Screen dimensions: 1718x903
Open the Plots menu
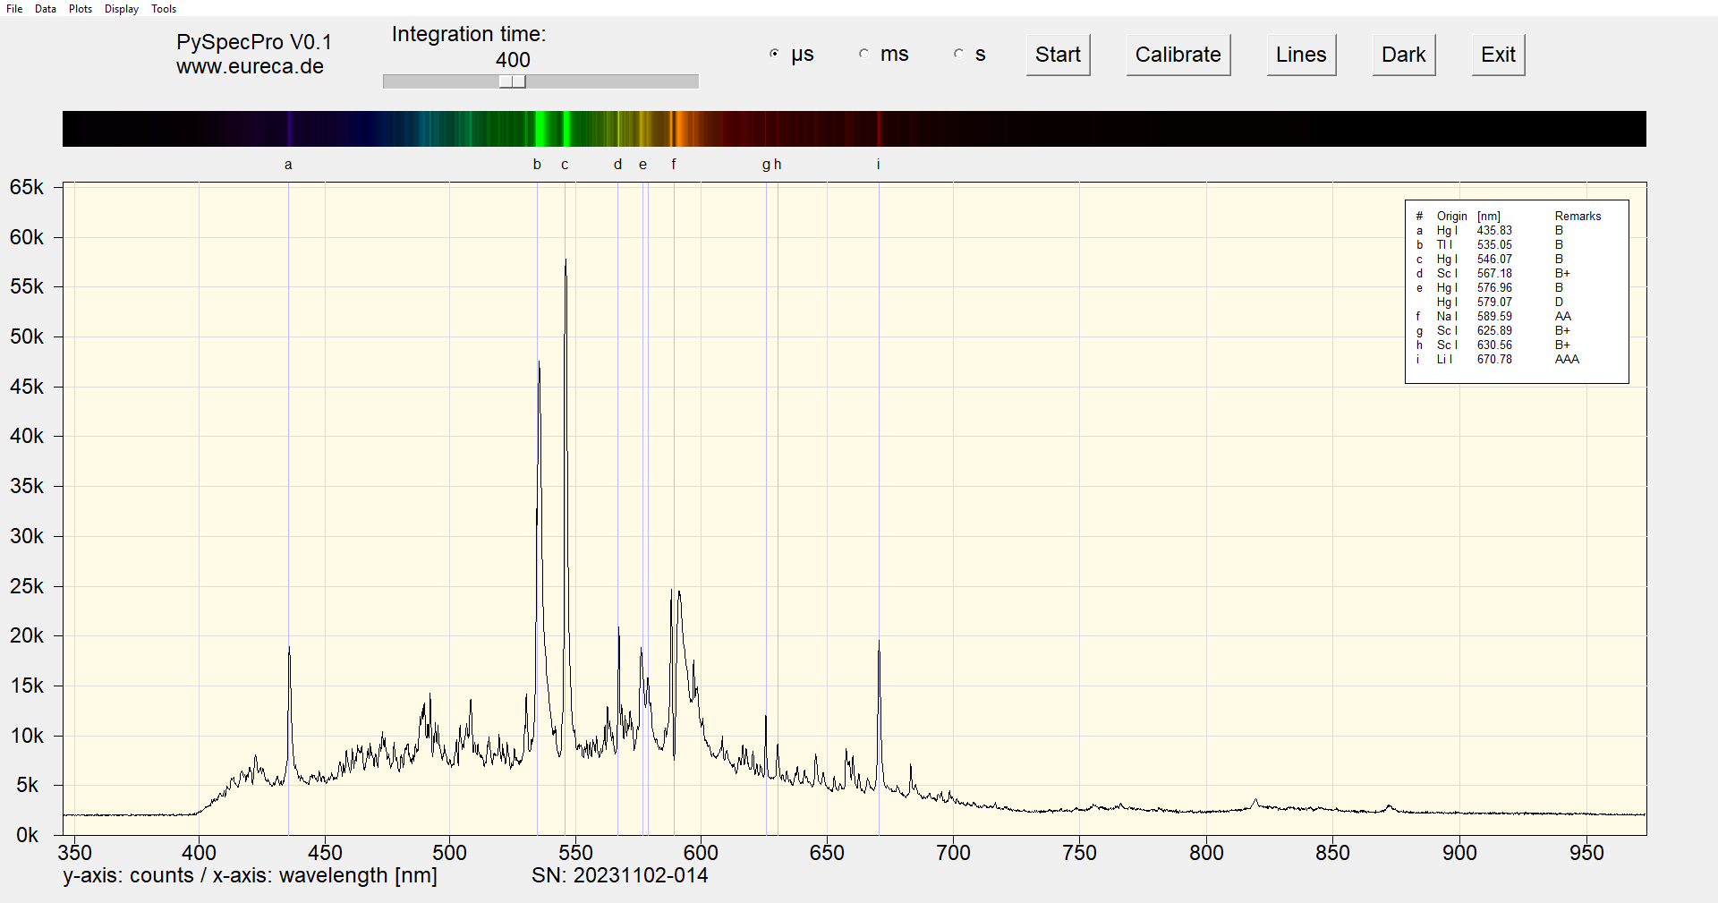point(81,9)
